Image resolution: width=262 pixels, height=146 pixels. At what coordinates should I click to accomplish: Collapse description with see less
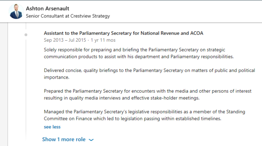point(52,127)
